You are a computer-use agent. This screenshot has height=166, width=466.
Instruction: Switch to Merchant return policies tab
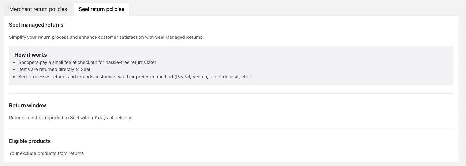[38, 9]
